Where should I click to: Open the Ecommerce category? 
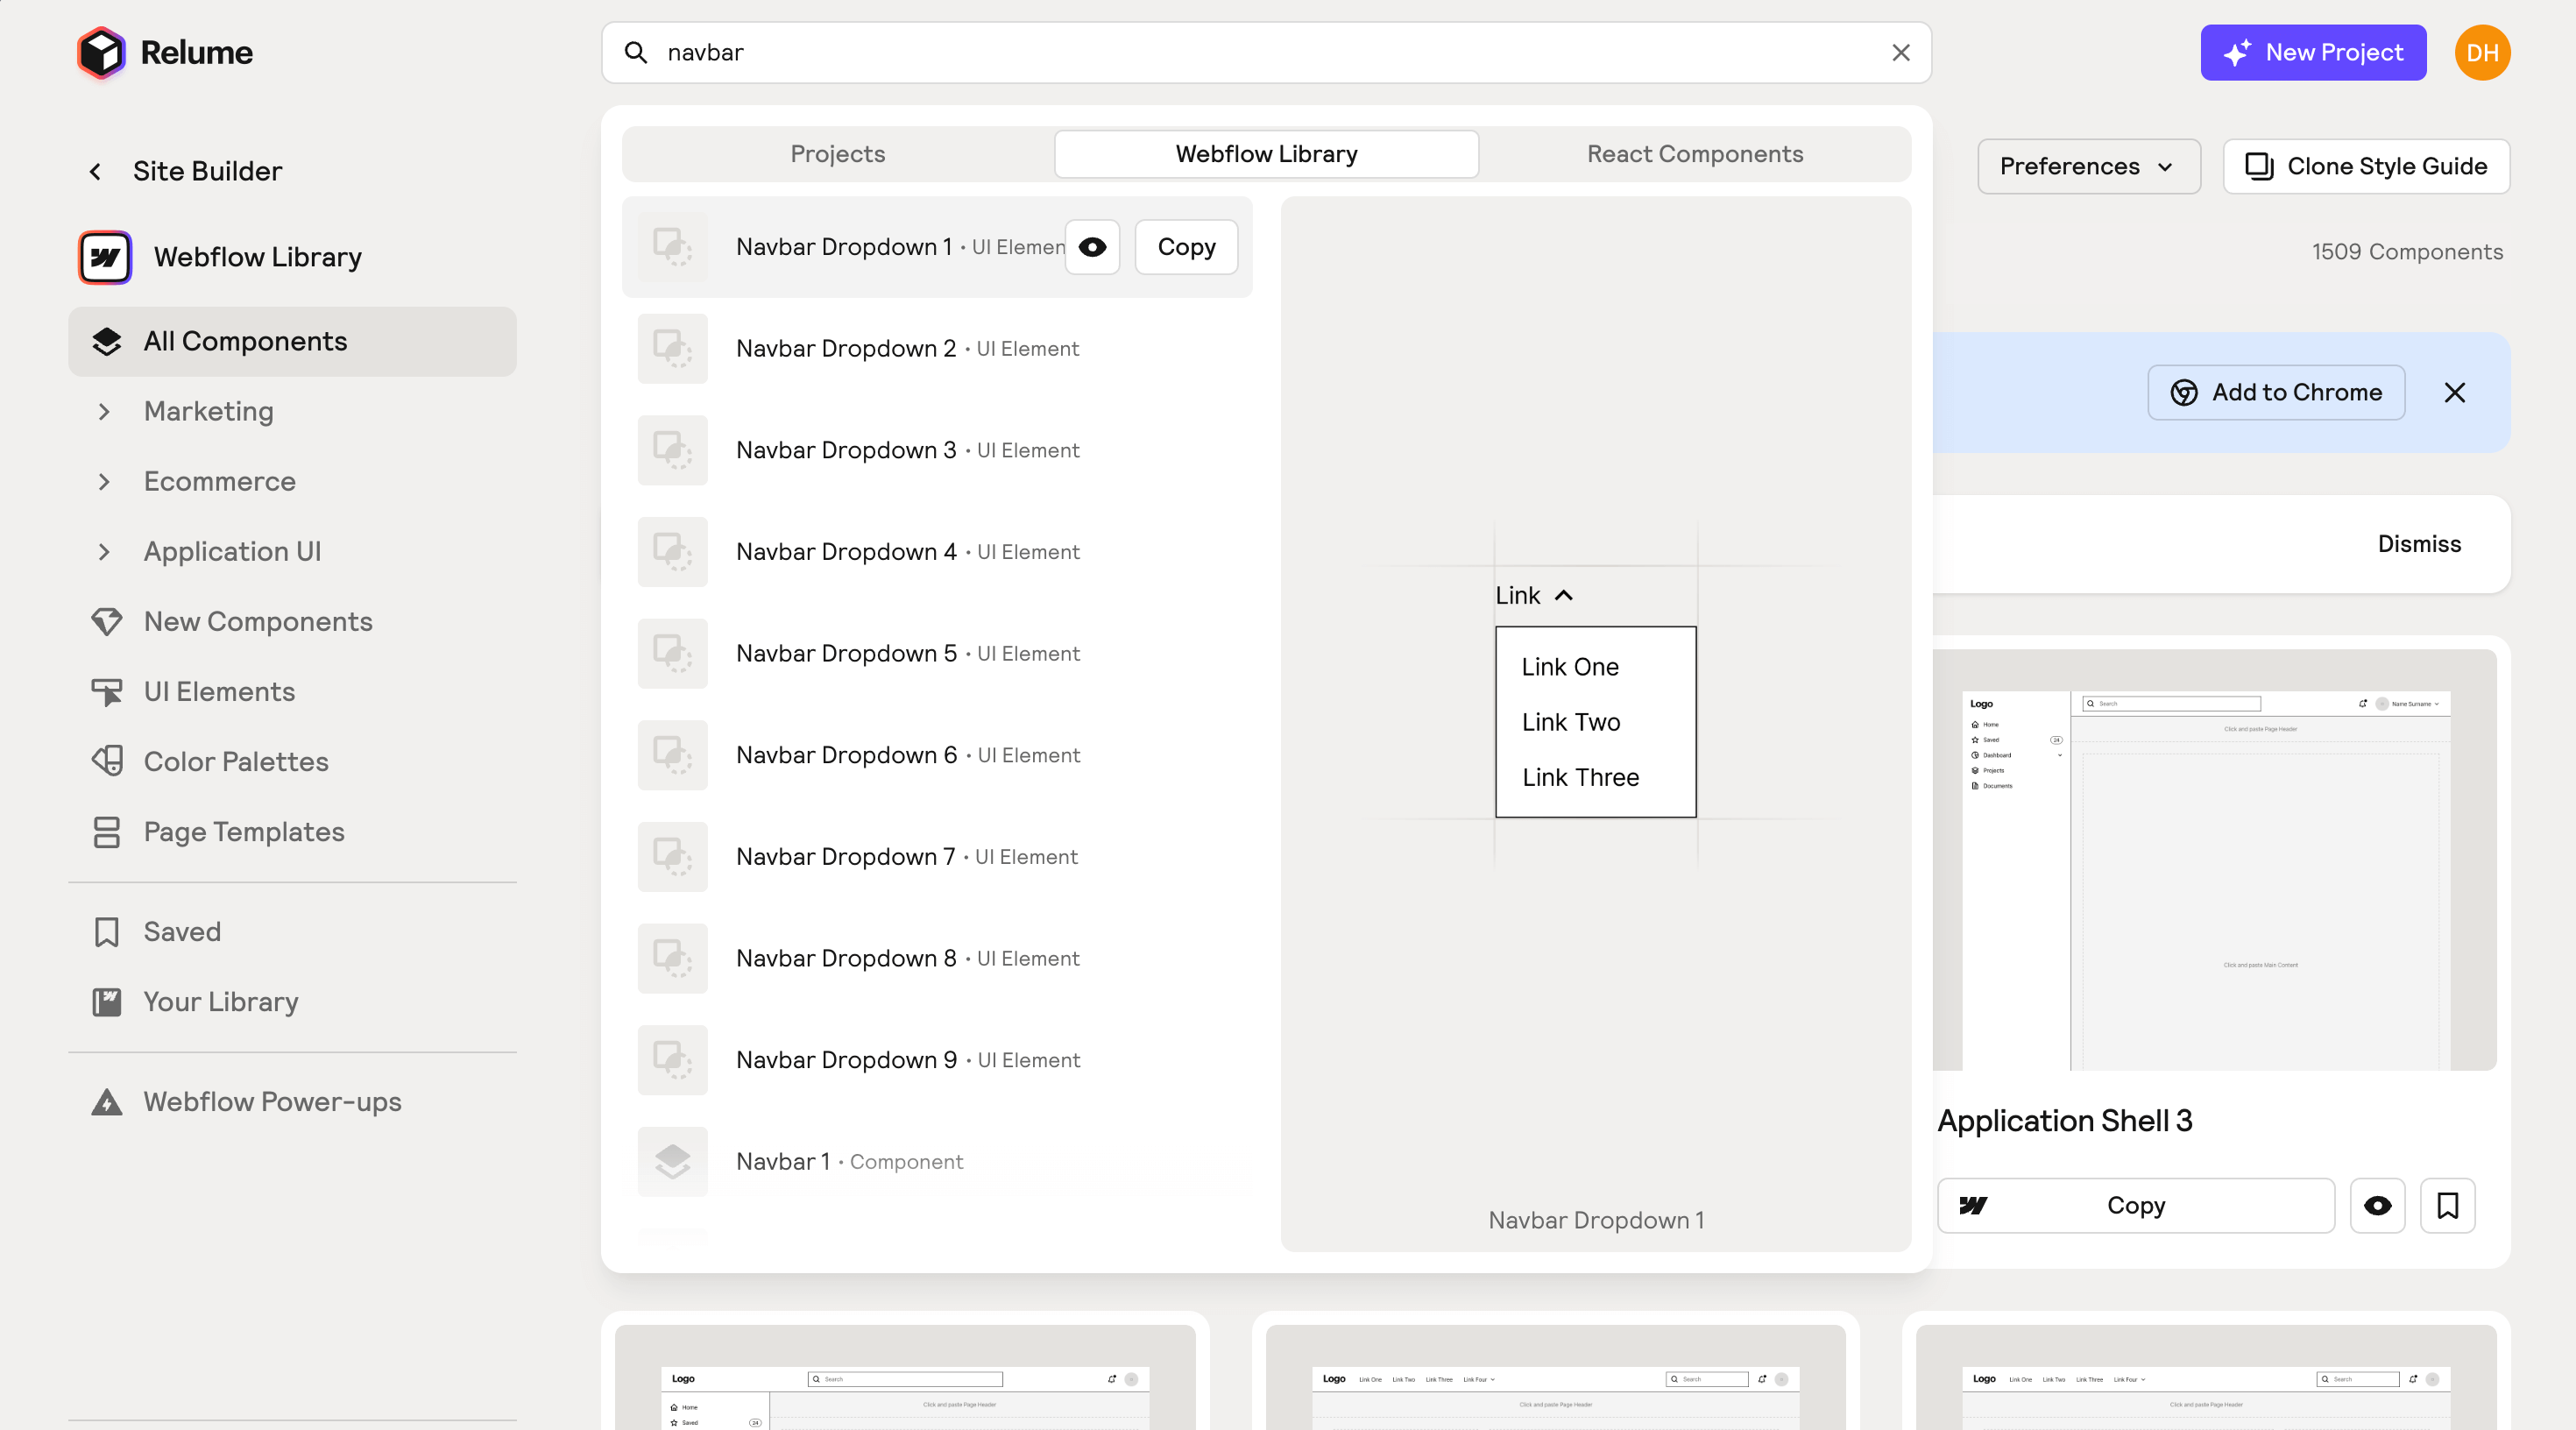(x=219, y=481)
